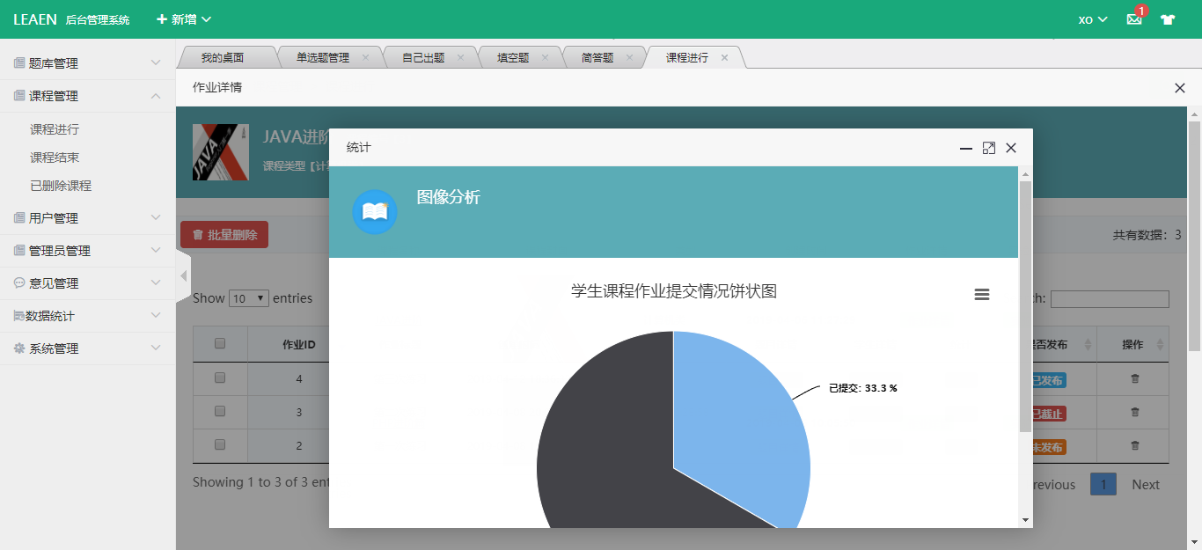Click the 已提交: 33.3 % data label

pos(862,388)
